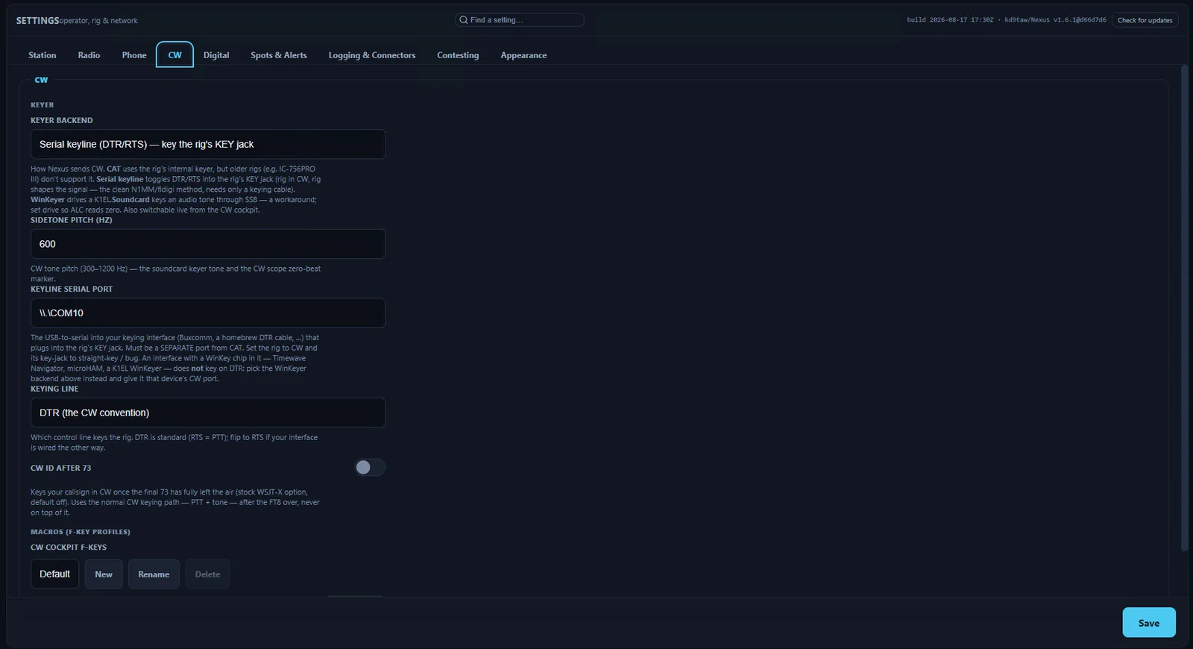Switch to Logging & Connectors tab
1193x649 pixels.
(372, 55)
